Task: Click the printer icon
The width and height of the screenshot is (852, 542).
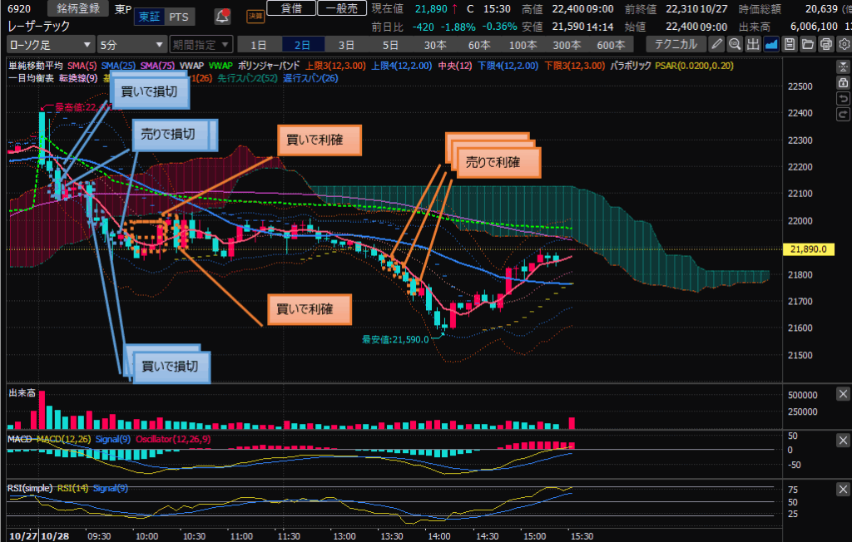Action: (x=825, y=44)
